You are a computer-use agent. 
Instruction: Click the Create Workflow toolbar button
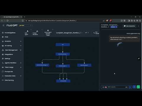[35, 33]
